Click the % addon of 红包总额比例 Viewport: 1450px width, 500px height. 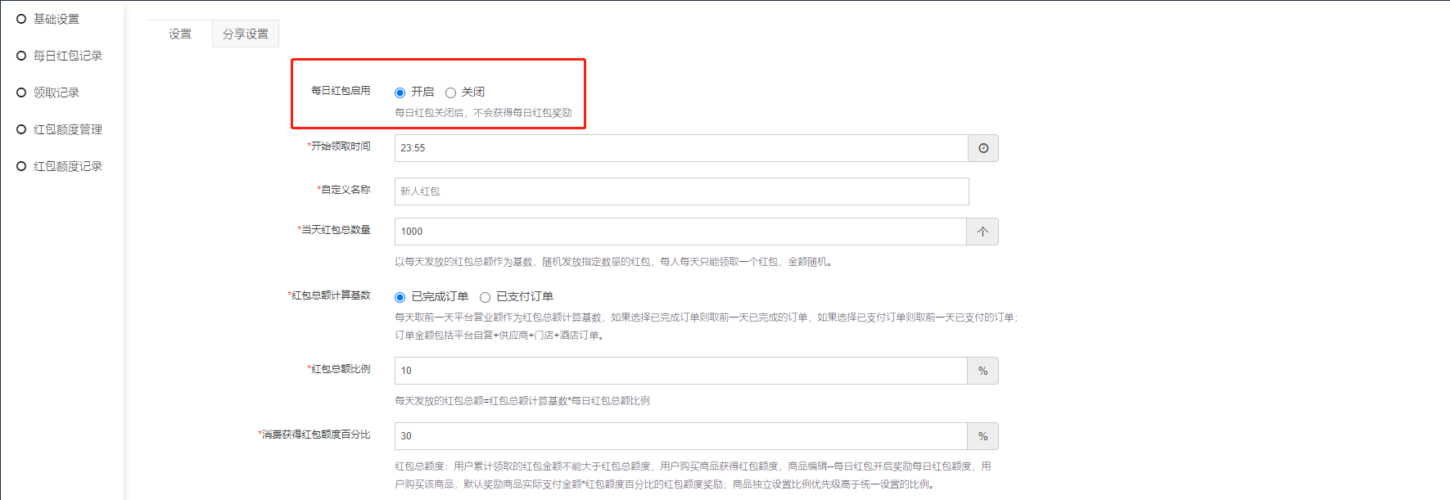click(982, 371)
